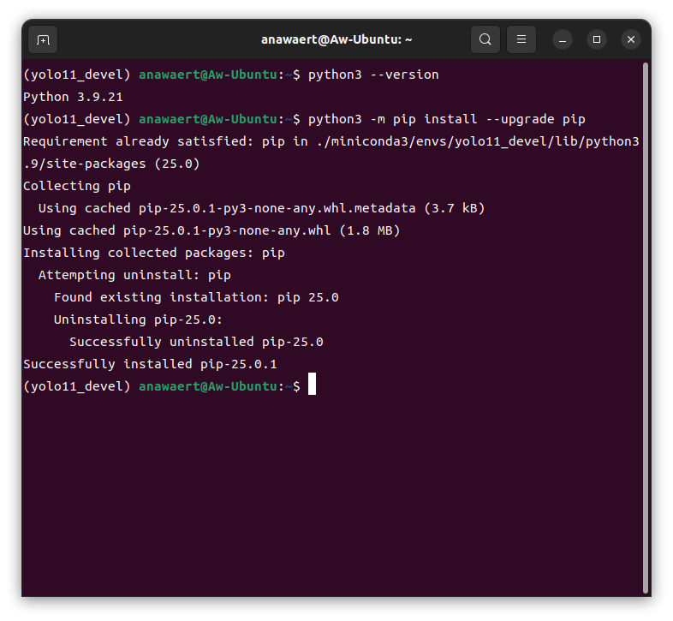
Task: Click the 'Collecting pip' output line
Action: point(77,186)
